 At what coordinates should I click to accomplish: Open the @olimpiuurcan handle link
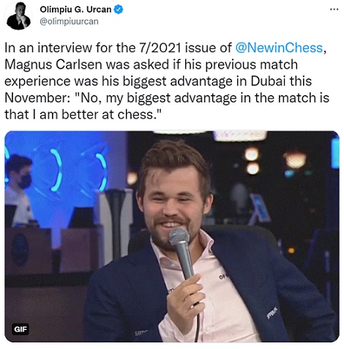[x=69, y=21]
